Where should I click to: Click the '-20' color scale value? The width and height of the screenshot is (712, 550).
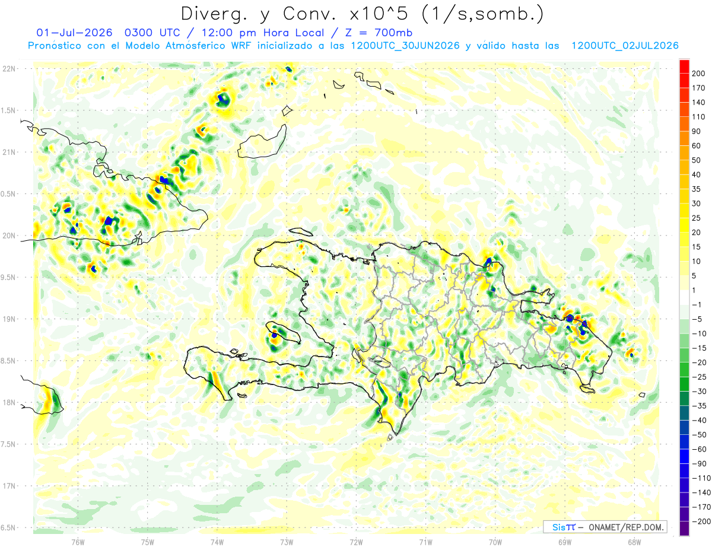coord(700,363)
